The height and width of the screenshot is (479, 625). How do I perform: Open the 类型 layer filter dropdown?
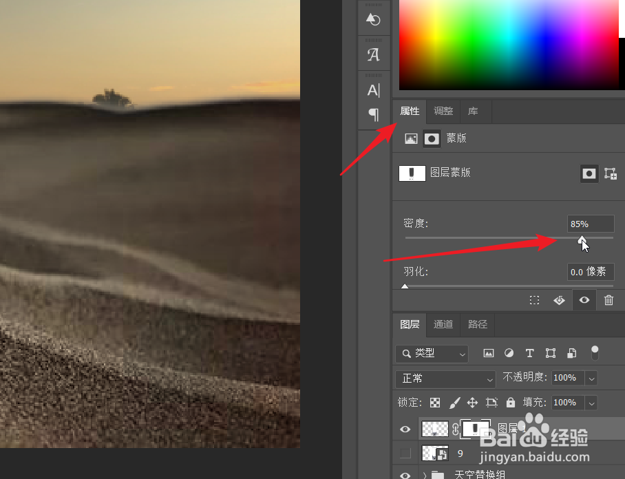432,354
